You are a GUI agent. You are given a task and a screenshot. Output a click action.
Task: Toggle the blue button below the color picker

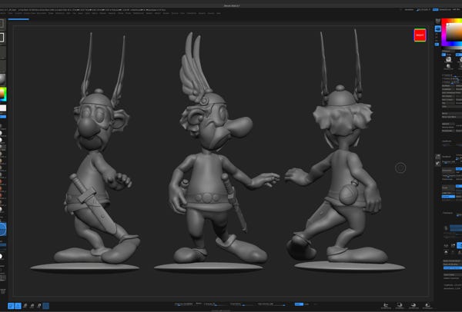[x=444, y=55]
